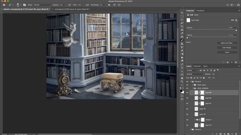241x135 pixels.
Task: Click the Layer 85 mask thumbnail
Action: pos(202,93)
